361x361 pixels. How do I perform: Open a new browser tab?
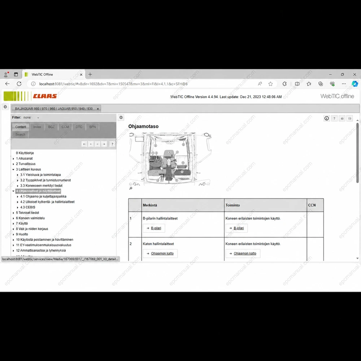click(x=90, y=74)
